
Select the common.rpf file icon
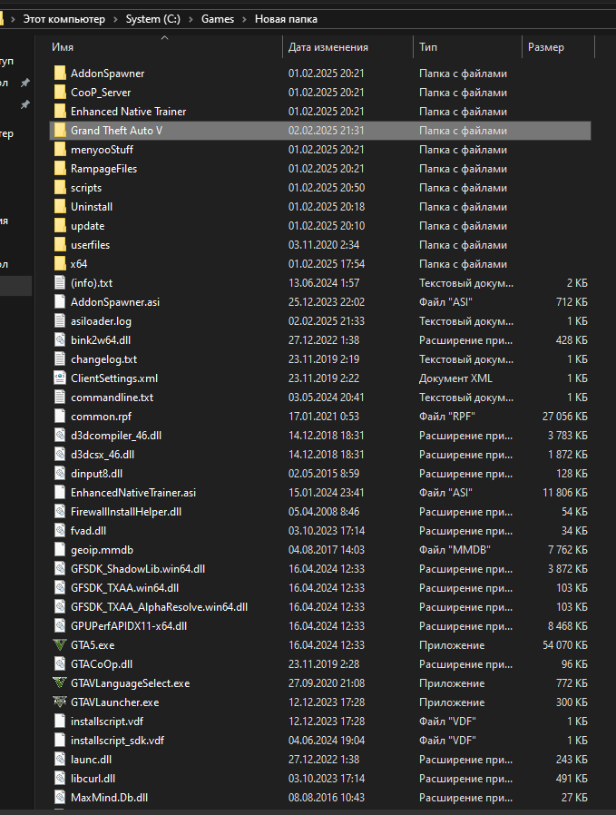click(x=60, y=417)
